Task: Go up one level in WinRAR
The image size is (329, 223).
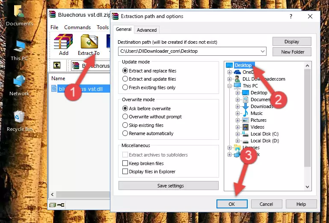Action: [57, 65]
